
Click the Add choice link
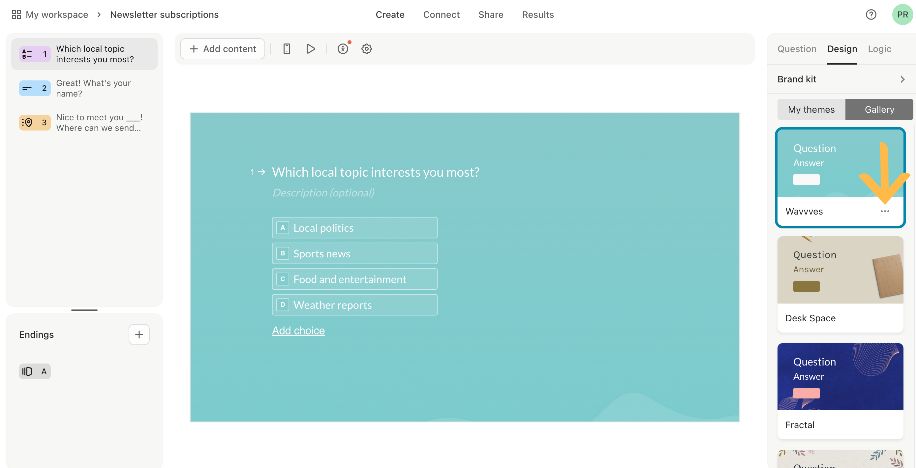coord(298,331)
